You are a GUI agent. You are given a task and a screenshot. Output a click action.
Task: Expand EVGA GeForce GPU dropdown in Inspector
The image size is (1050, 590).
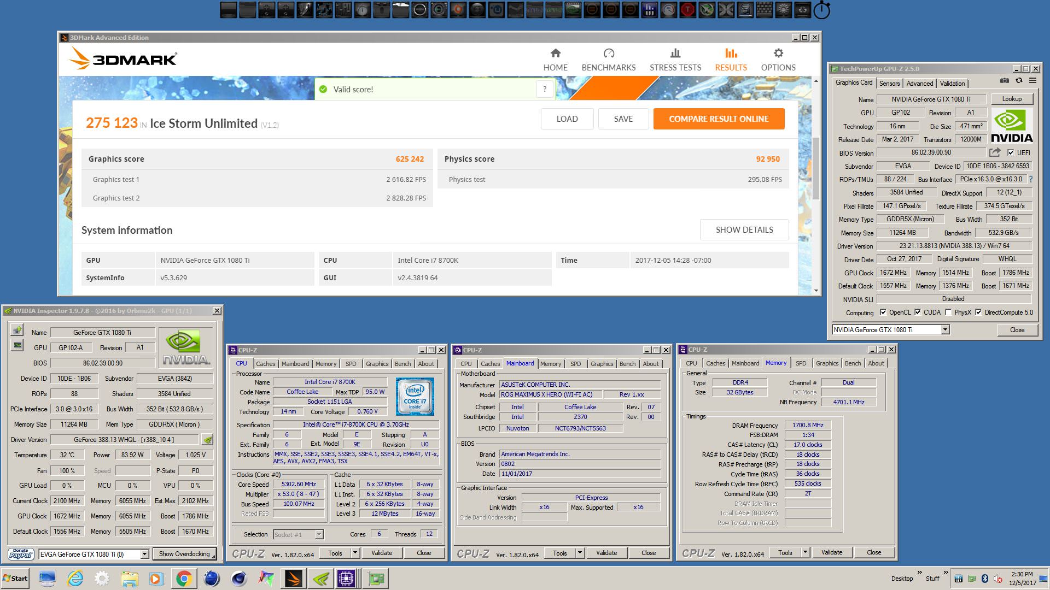tap(144, 554)
